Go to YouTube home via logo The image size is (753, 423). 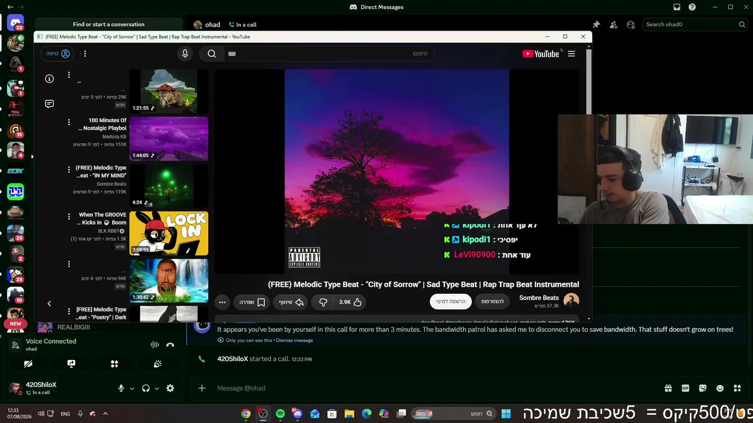pos(541,53)
